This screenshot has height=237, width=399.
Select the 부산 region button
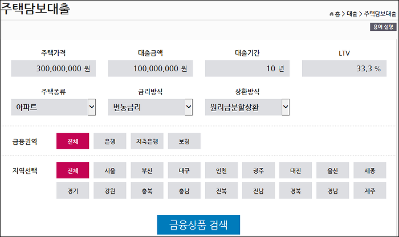click(x=147, y=170)
